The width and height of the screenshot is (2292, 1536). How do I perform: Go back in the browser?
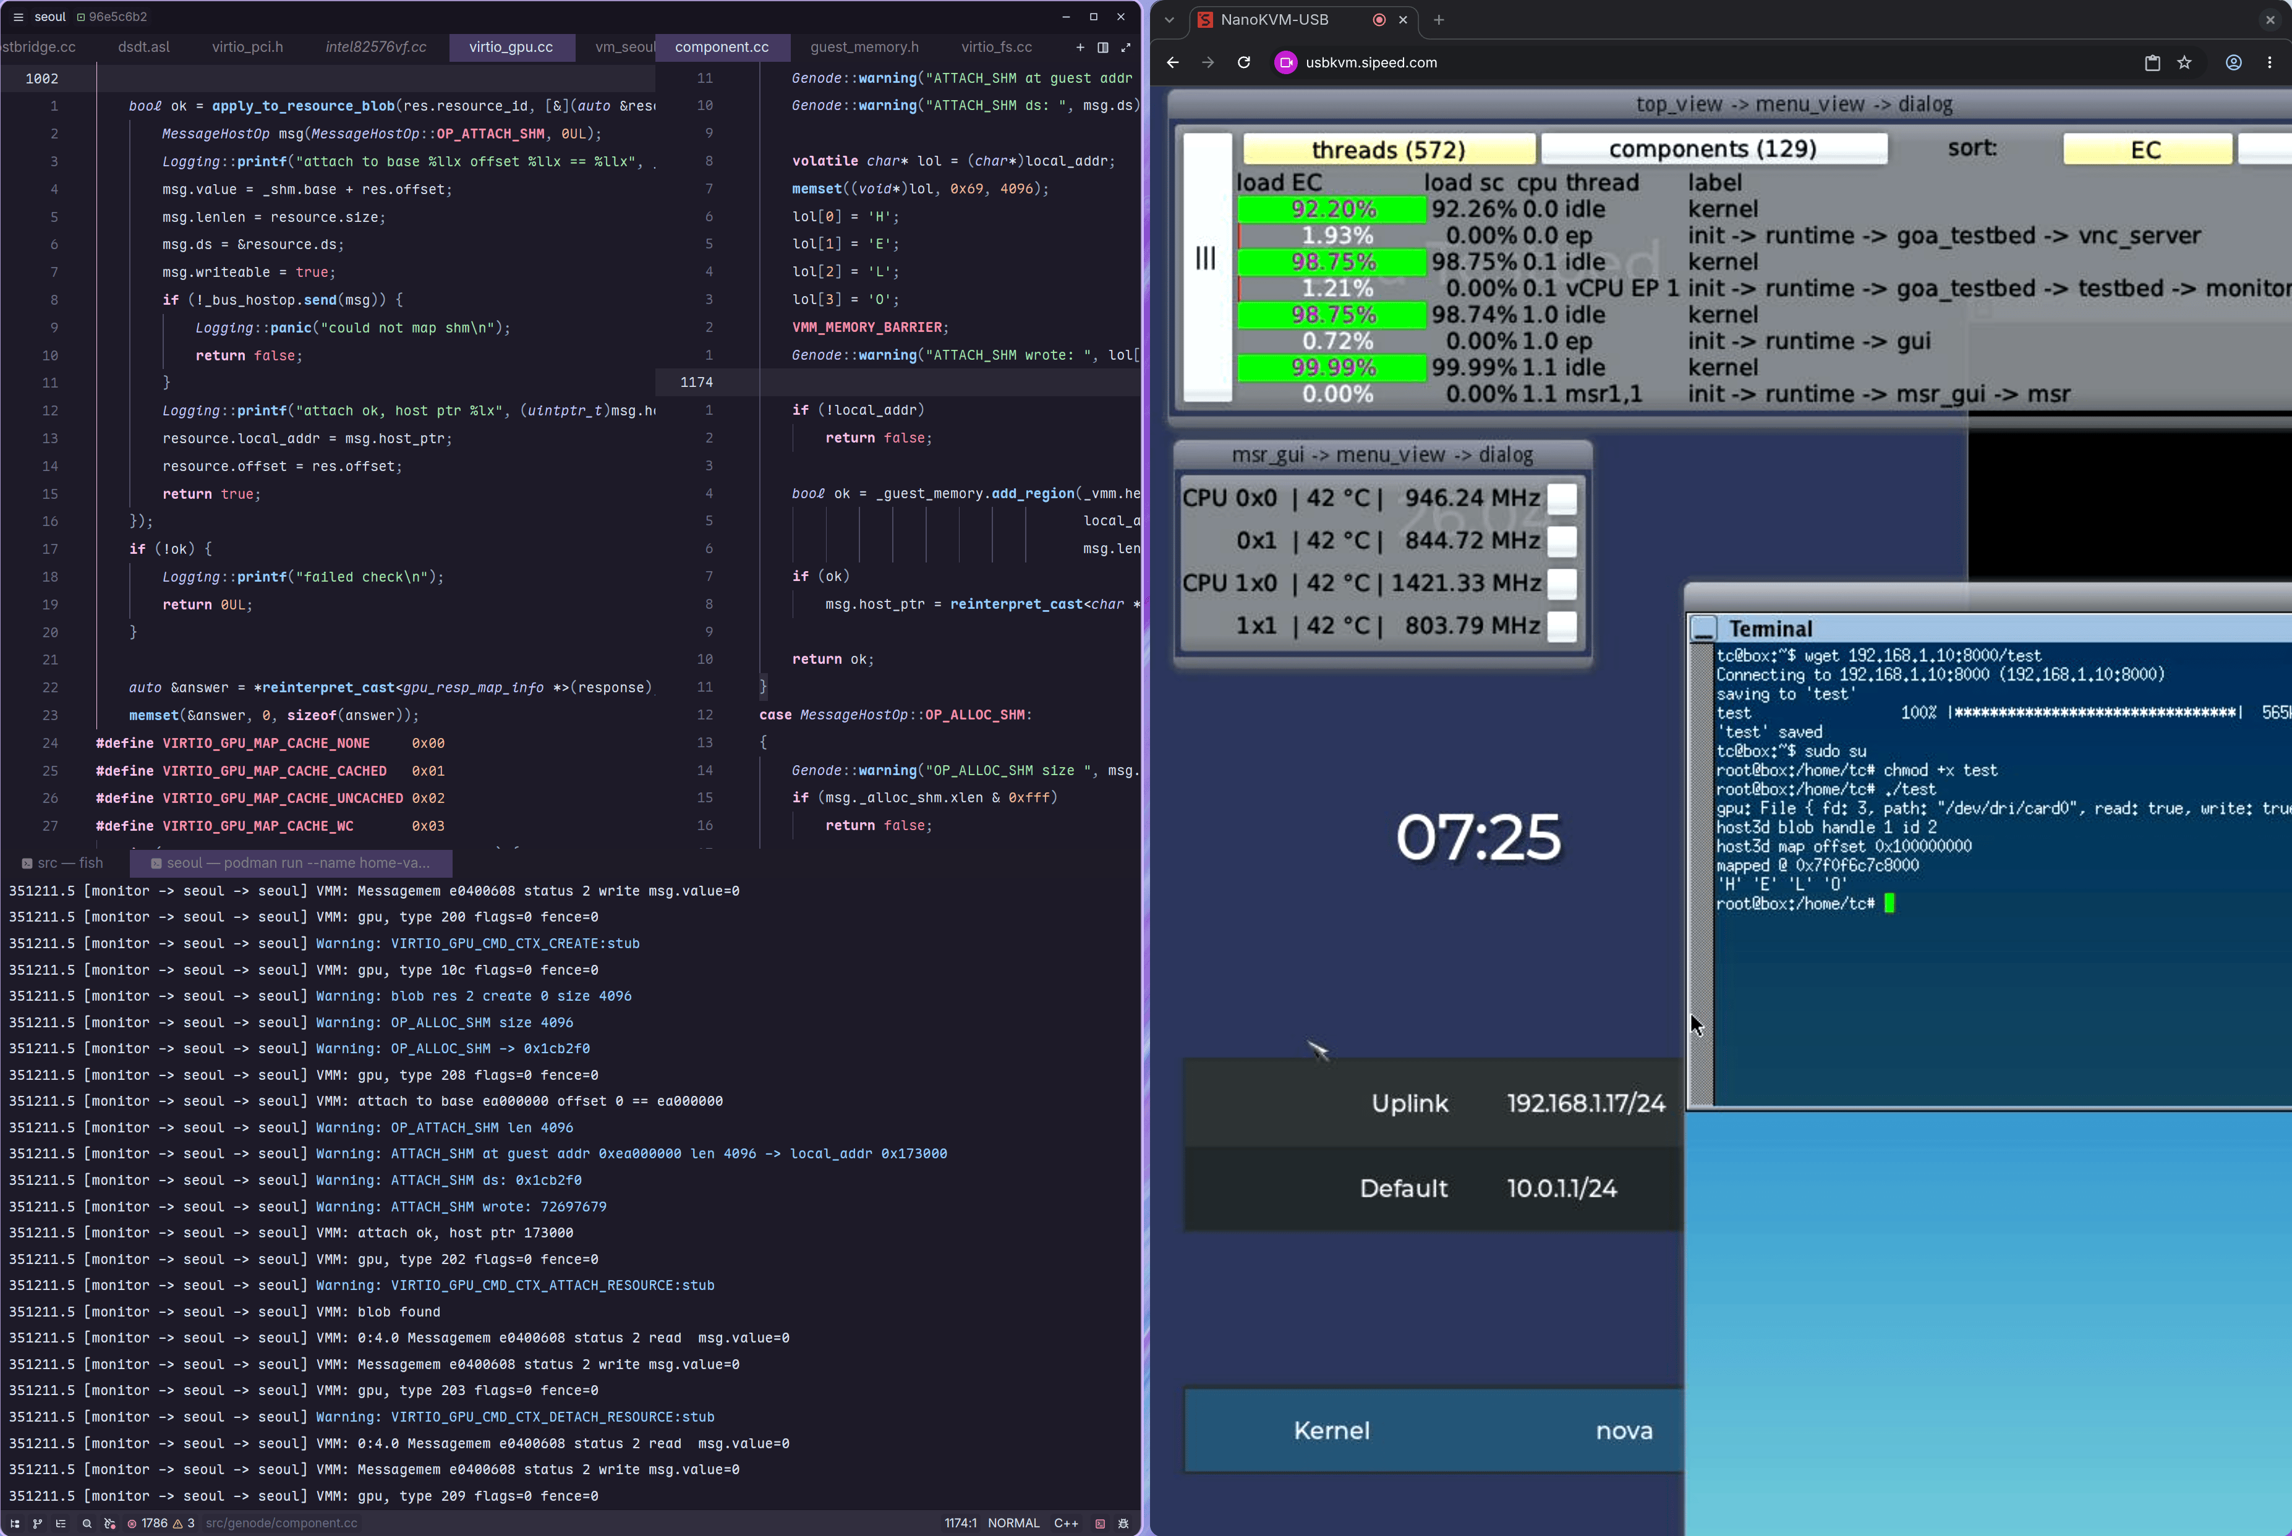(x=1173, y=62)
